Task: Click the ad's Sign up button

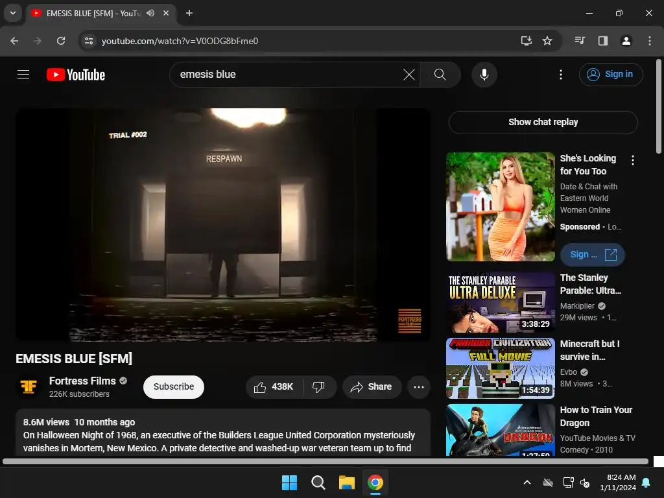Action: tap(593, 254)
